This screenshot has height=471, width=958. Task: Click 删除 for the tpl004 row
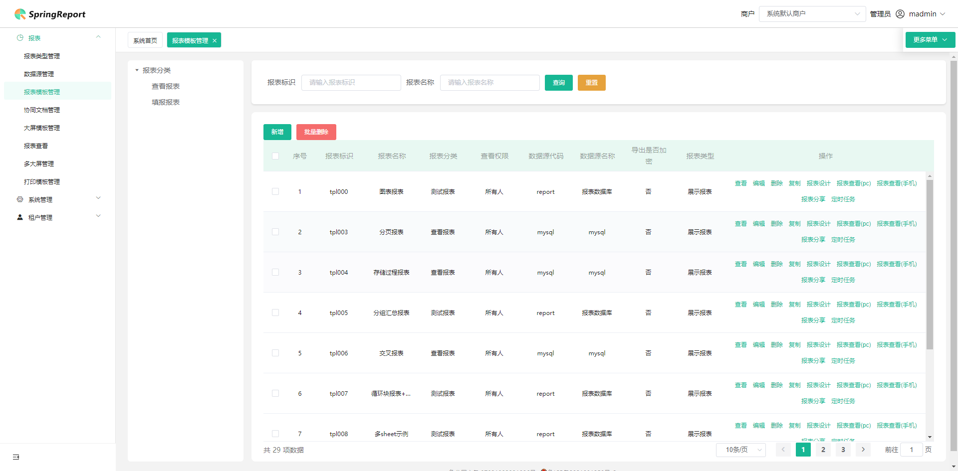pos(777,264)
